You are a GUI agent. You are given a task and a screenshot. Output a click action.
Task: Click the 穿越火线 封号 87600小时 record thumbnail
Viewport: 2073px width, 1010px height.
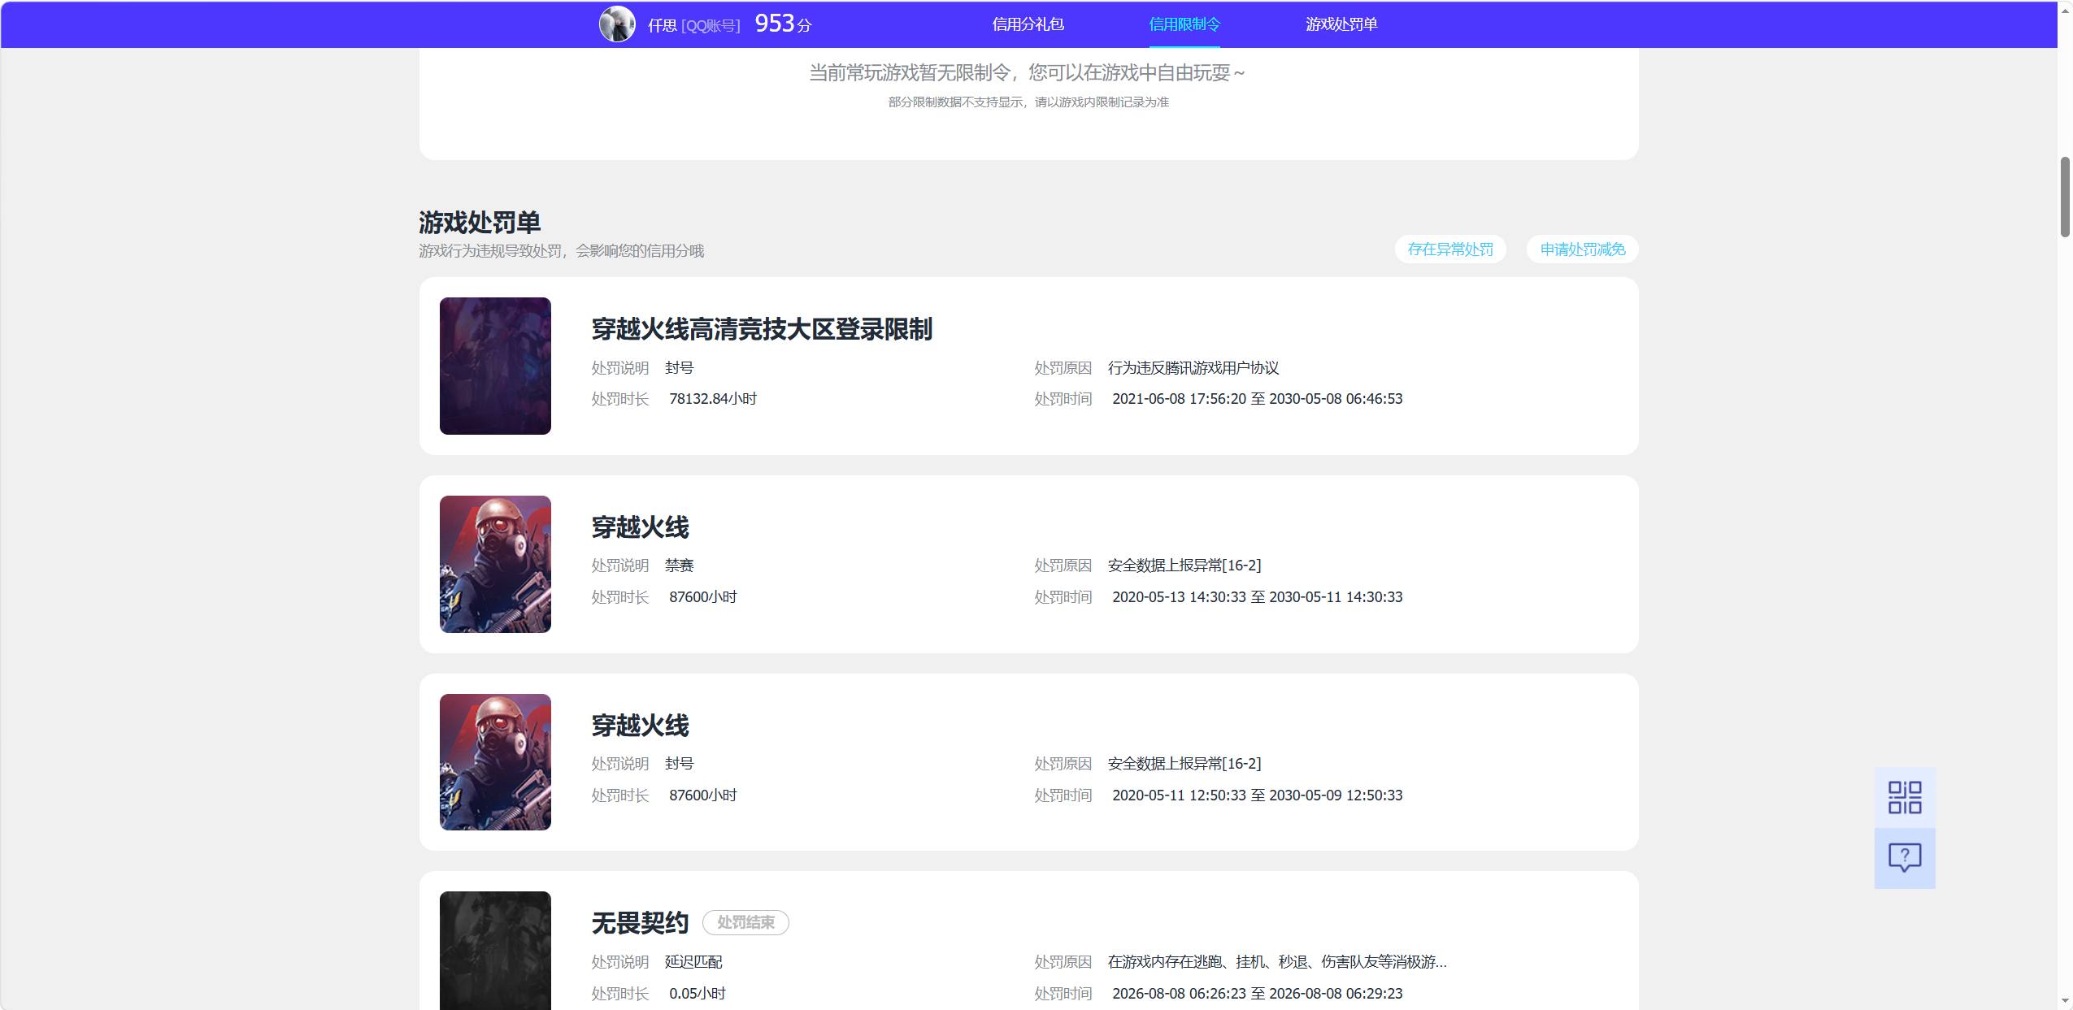point(495,762)
